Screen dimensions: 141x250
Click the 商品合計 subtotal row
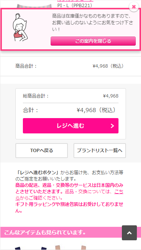tap(69, 66)
